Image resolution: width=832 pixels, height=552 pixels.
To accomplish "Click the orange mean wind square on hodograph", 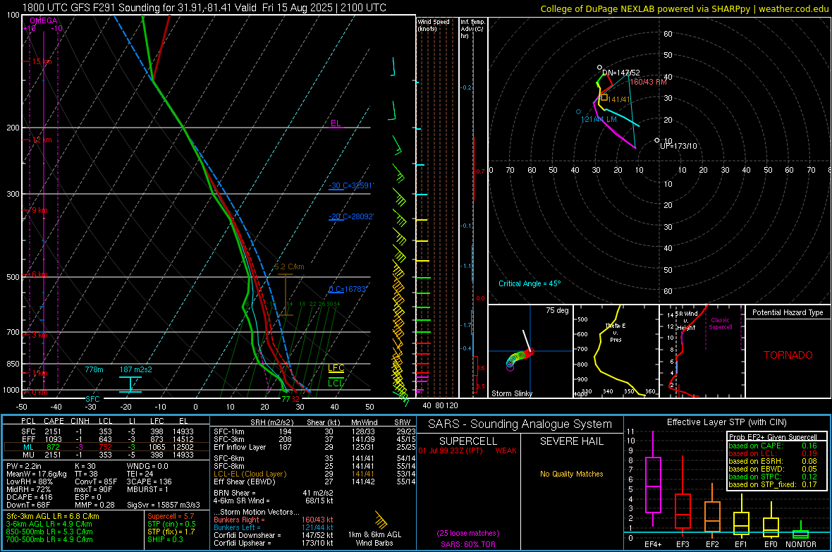I will tap(604, 97).
